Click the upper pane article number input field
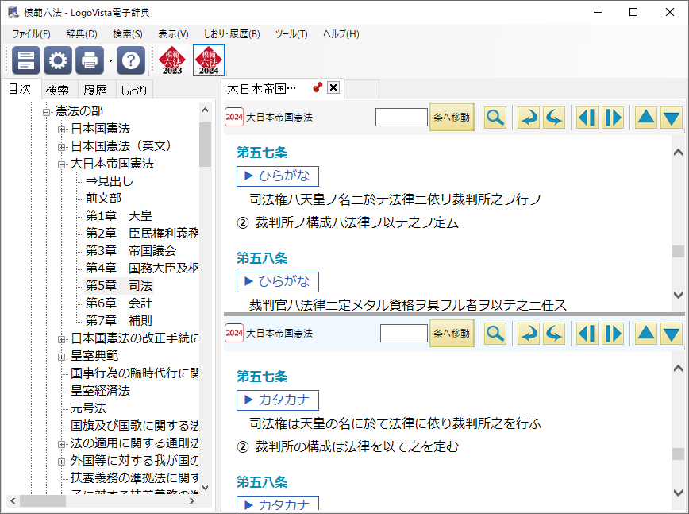 pyautogui.click(x=401, y=117)
